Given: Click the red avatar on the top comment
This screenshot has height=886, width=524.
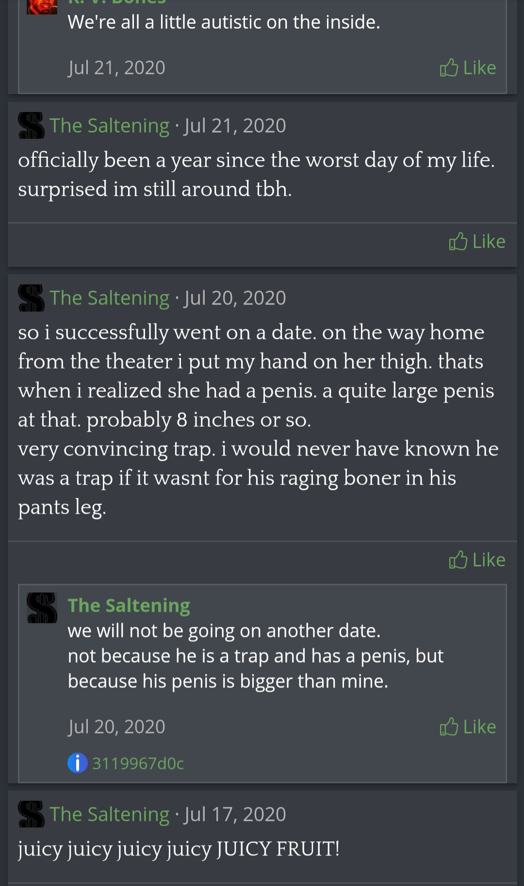Looking at the screenshot, I should point(42,6).
